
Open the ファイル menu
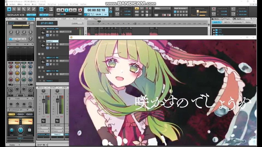pyautogui.click(x=12, y=5)
